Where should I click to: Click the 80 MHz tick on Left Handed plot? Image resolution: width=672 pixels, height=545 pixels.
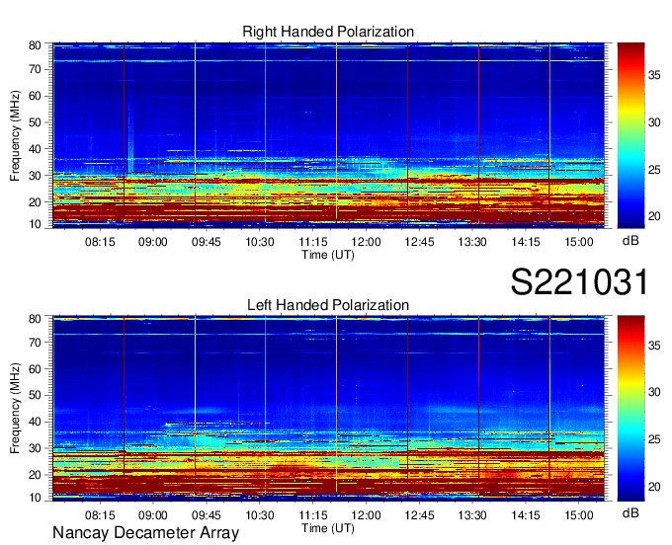pos(35,319)
